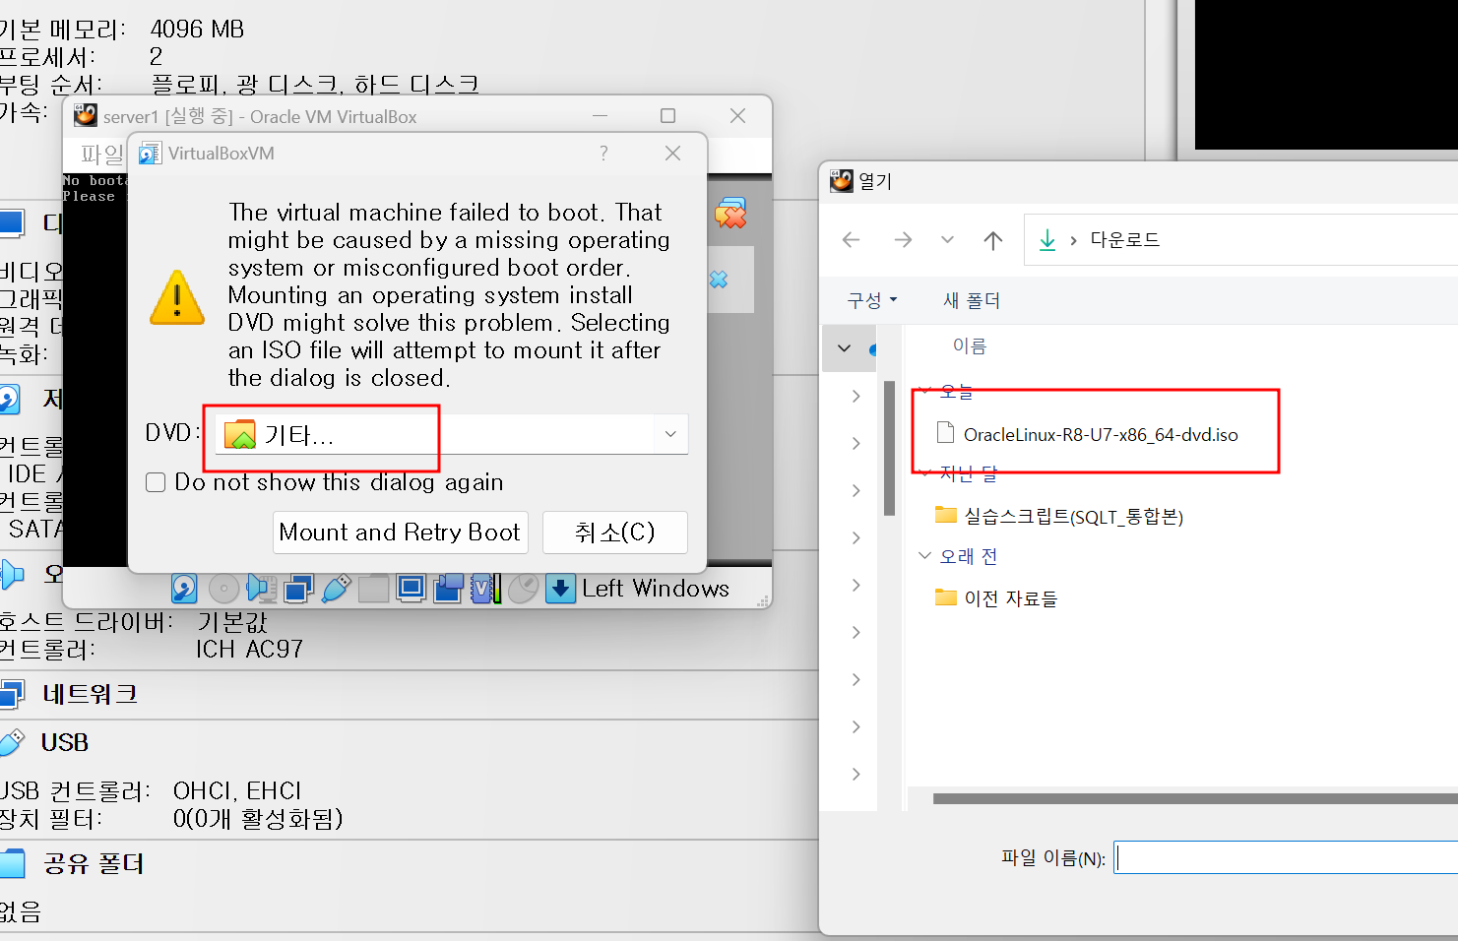Click the 새 폴더 button

(972, 300)
